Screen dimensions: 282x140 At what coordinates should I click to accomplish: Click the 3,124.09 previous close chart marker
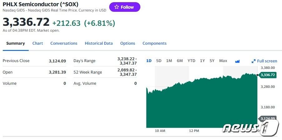tap(267, 119)
